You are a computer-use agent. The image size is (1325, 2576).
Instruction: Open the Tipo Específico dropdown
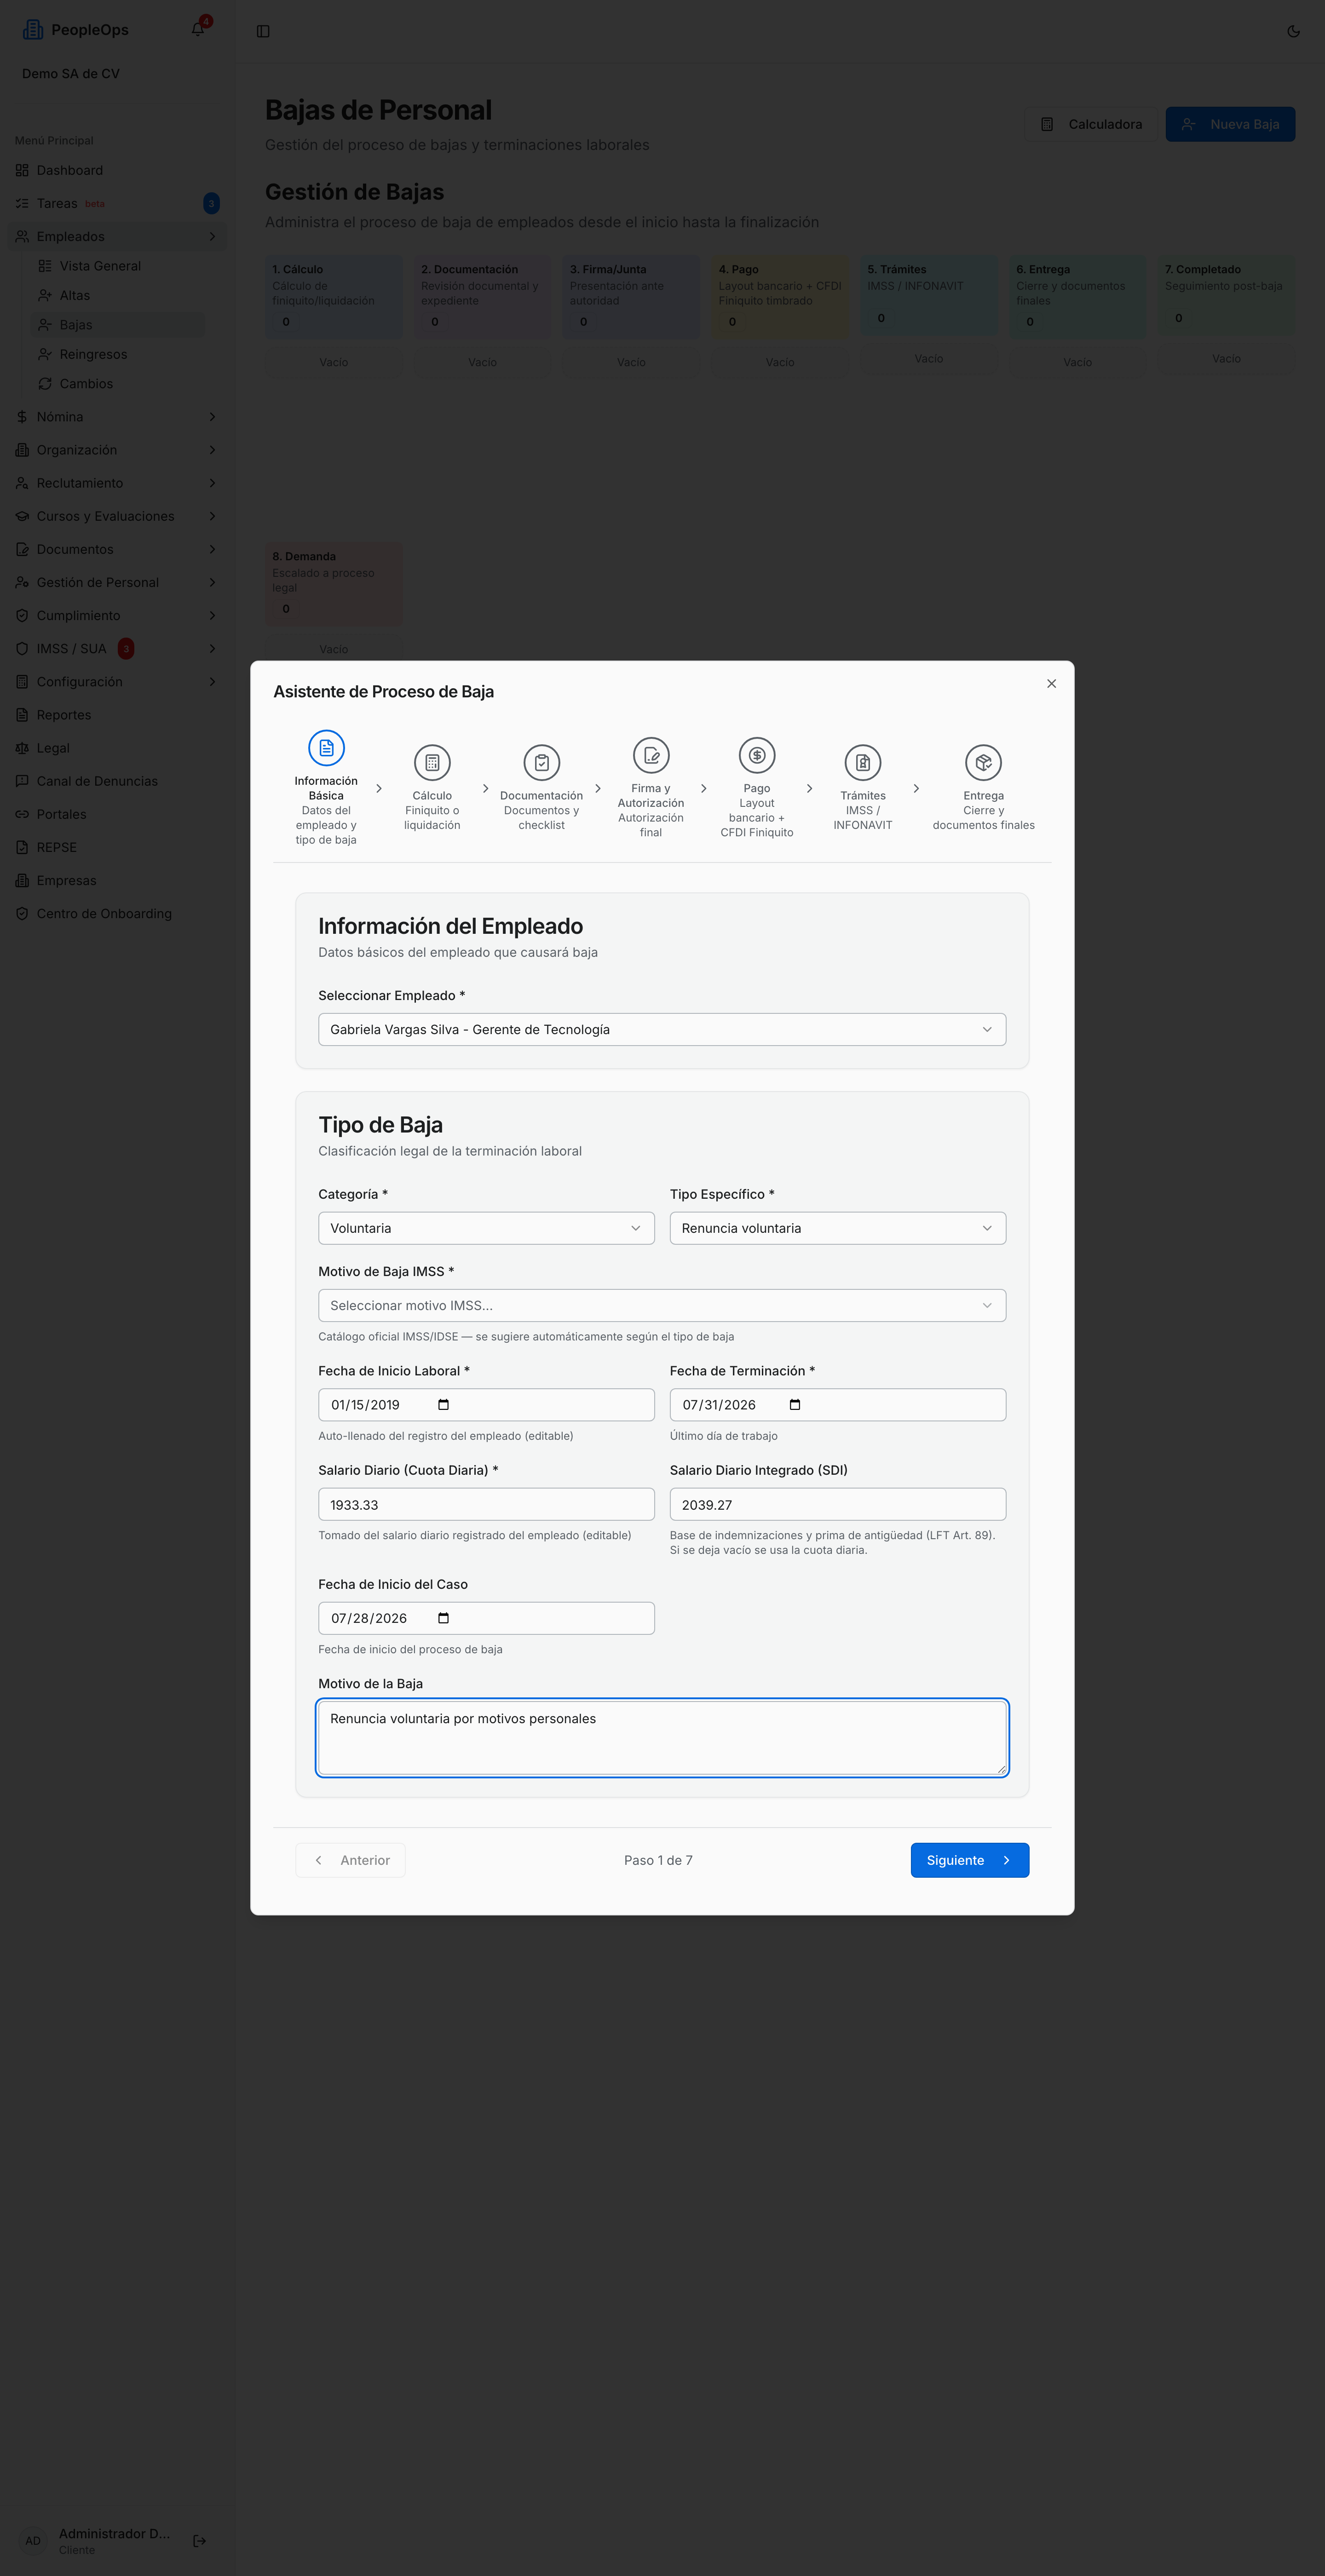tap(838, 1228)
